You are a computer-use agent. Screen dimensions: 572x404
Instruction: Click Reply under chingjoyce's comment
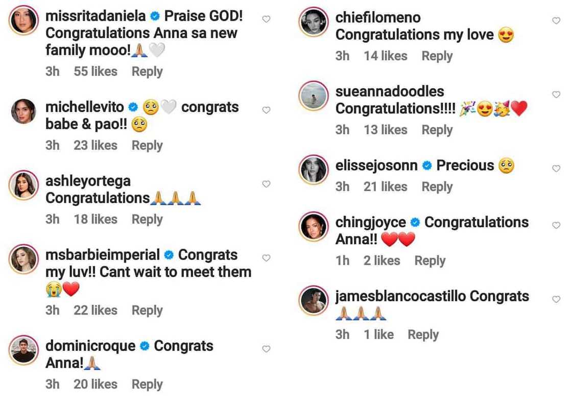tap(430, 260)
